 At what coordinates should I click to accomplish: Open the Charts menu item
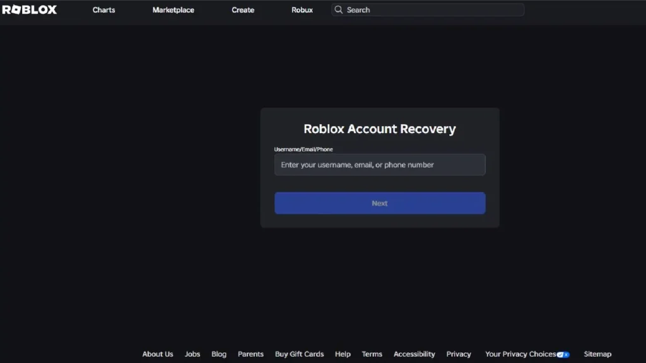click(104, 10)
